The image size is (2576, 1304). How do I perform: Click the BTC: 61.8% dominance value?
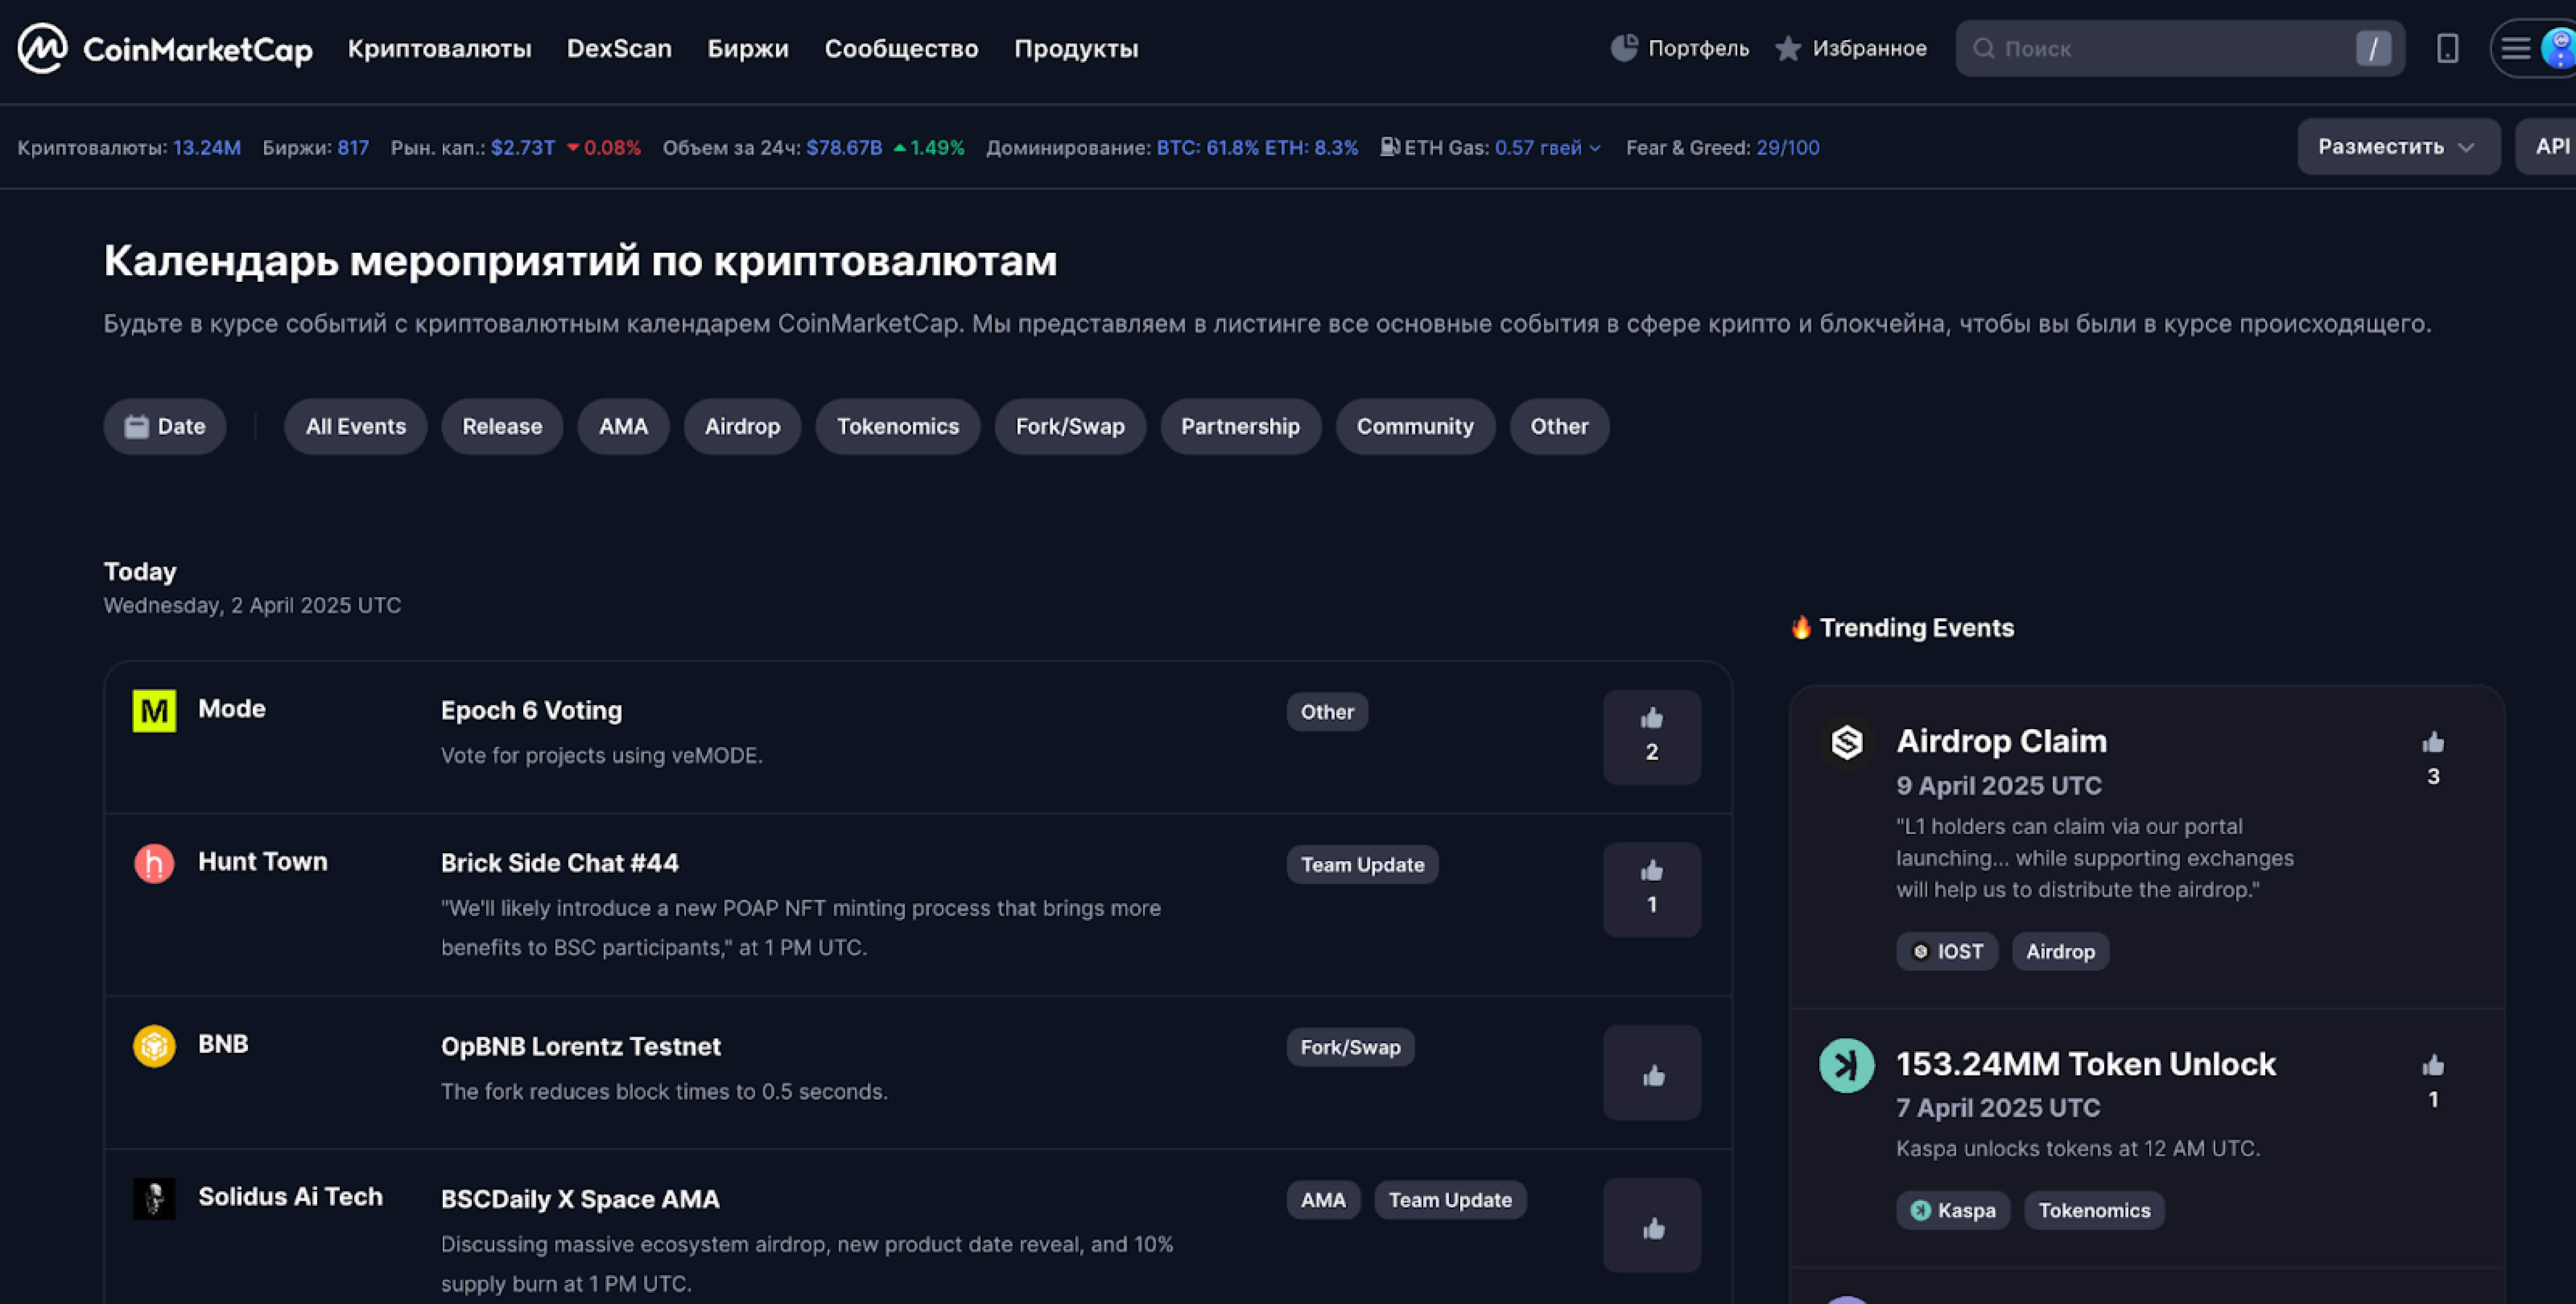[x=1207, y=148]
